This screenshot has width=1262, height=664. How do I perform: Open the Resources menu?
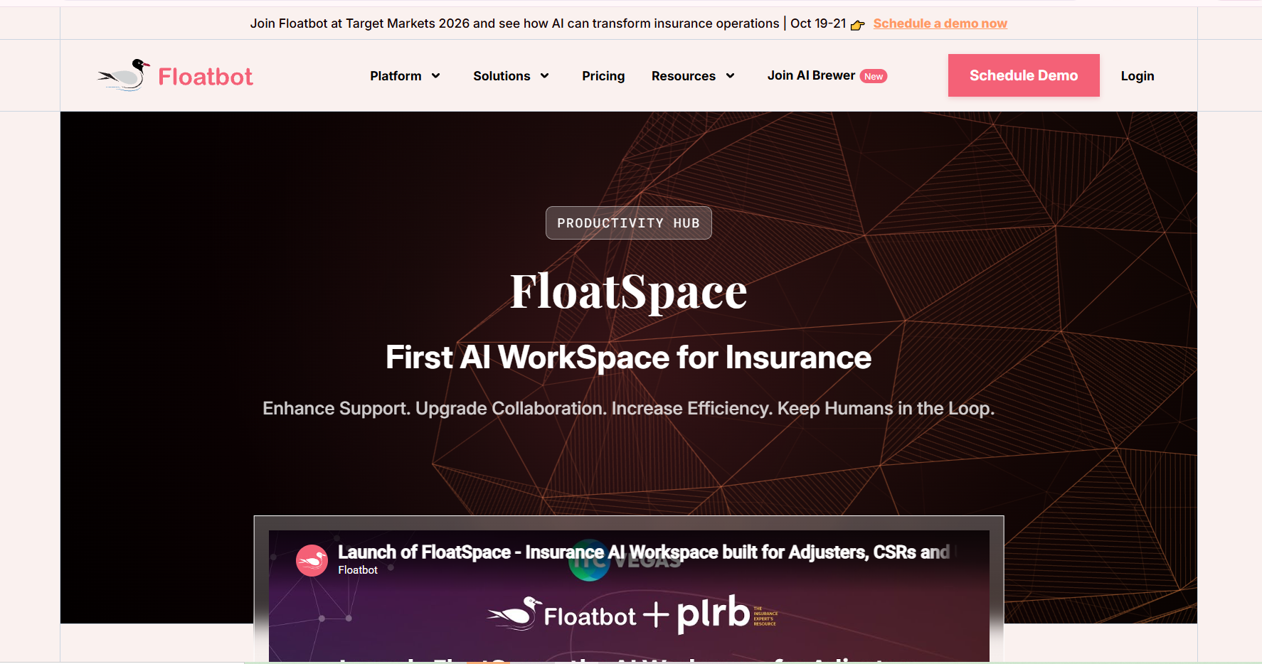(684, 76)
